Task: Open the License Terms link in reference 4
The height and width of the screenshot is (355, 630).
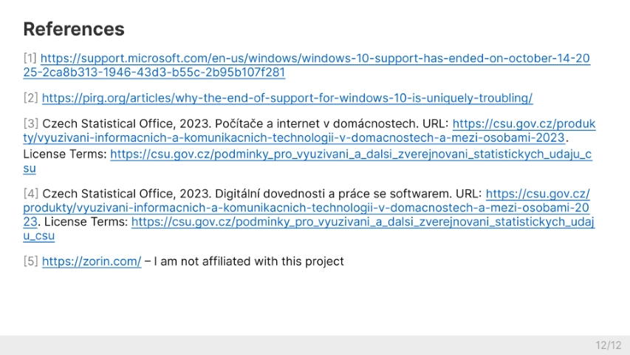Action: click(362, 222)
